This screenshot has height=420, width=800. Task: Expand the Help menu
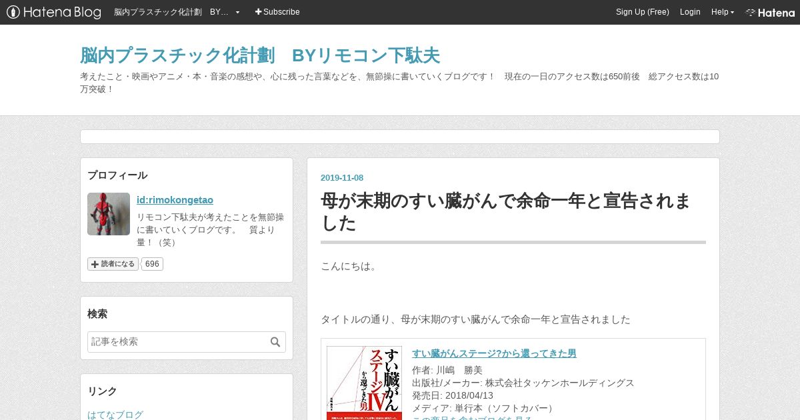pos(722,12)
